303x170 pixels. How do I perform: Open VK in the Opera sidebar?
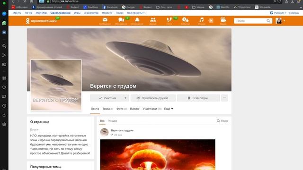[x=4, y=33]
